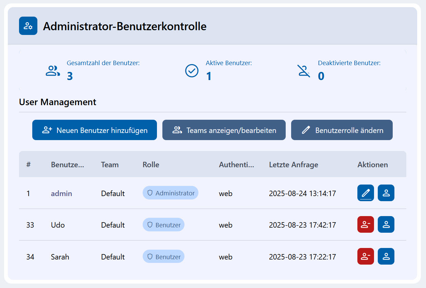The height and width of the screenshot is (288, 426).
Task: Open blue profile icon for Udo
Action: pyautogui.click(x=386, y=225)
